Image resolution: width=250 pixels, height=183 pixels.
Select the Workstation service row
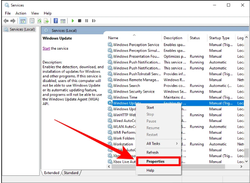(x=176, y=144)
